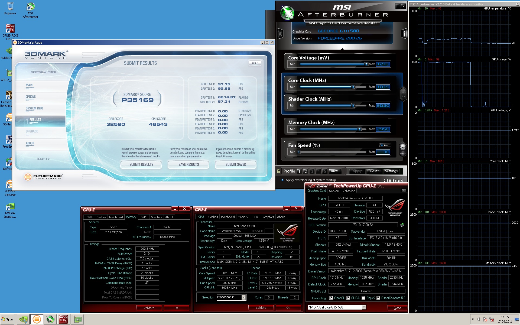Click the Shader Clock slider handle
The width and height of the screenshot is (520, 325).
(353, 106)
